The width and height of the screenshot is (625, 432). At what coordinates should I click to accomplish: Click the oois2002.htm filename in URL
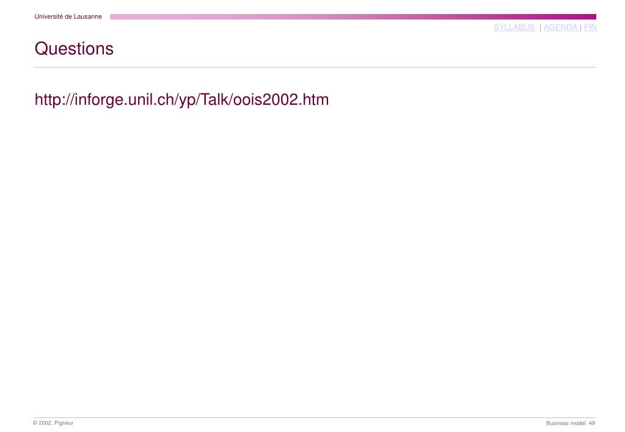(281, 99)
